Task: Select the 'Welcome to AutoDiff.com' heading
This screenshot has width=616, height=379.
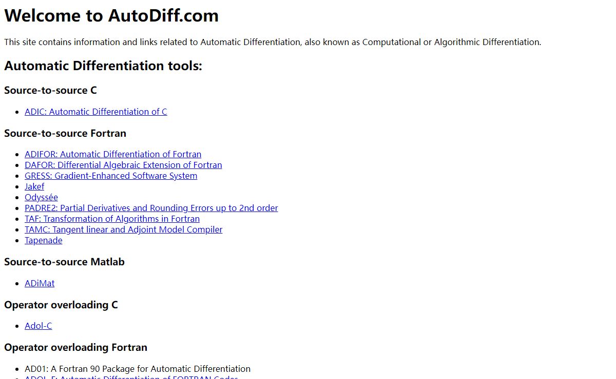Action: pos(111,15)
